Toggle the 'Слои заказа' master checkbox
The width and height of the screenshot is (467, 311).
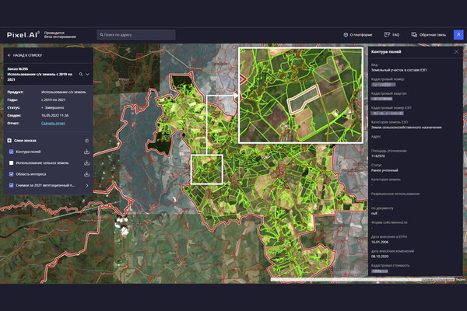point(9,141)
